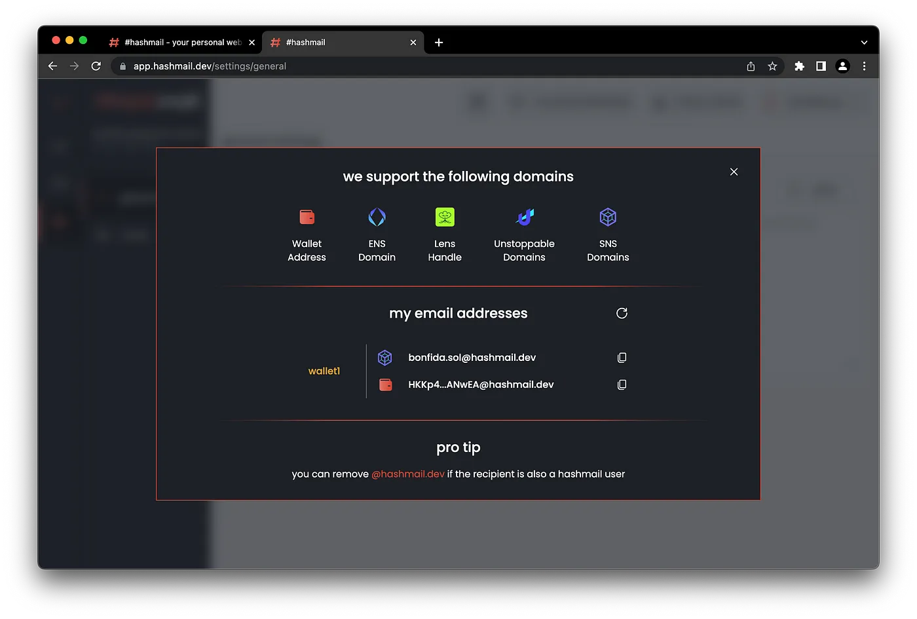Click the SNS Domains icon
The height and width of the screenshot is (619, 917).
point(608,217)
